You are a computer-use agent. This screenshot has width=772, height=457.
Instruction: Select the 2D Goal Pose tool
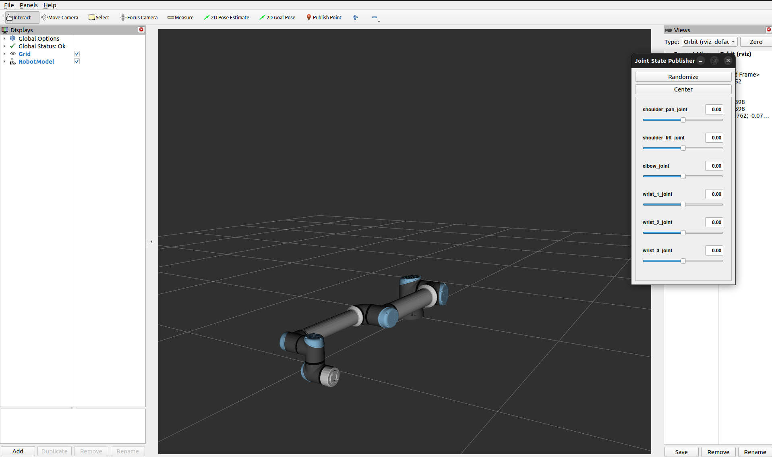click(x=277, y=17)
